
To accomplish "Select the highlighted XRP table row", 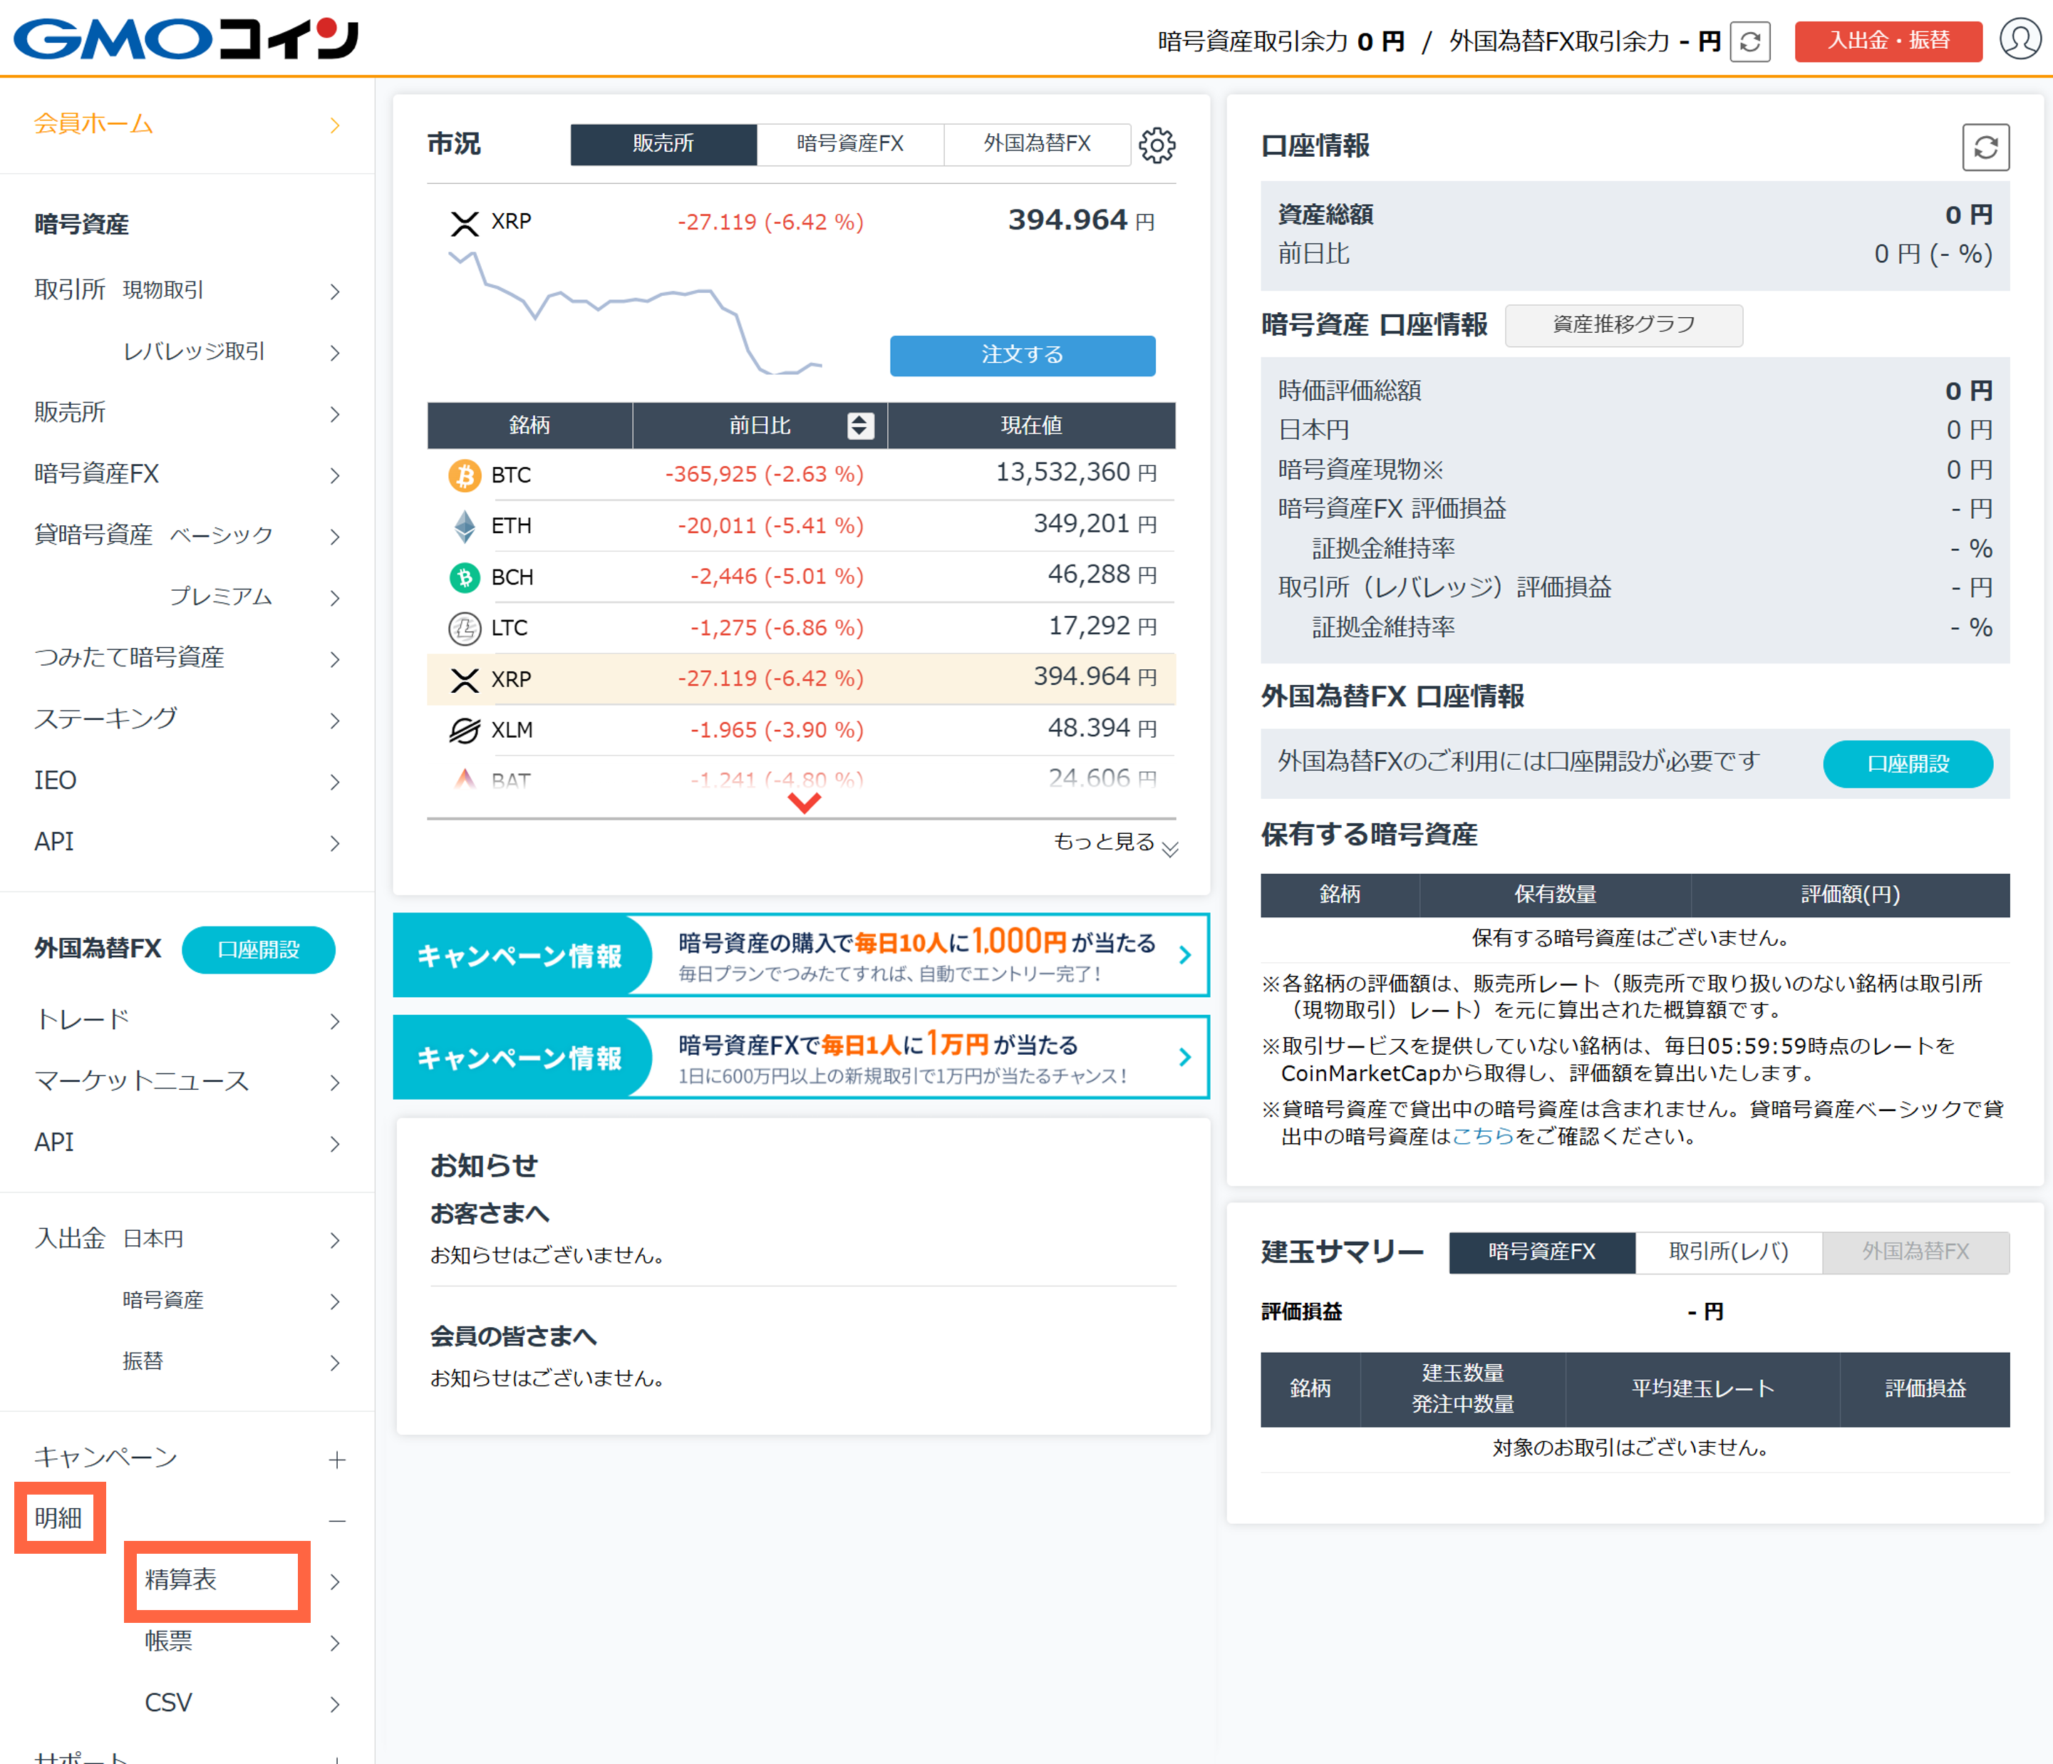I will (x=800, y=679).
